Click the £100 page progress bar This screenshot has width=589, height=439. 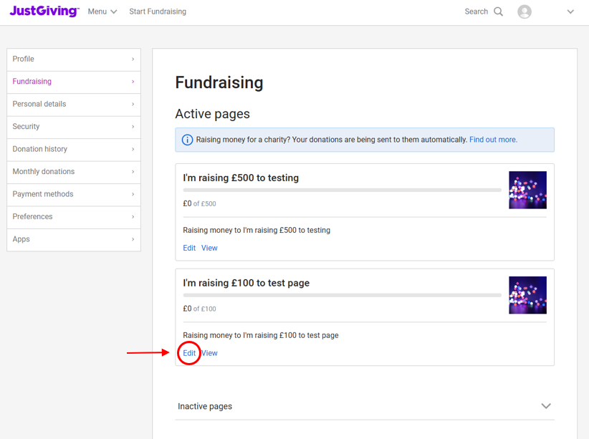[342, 295]
